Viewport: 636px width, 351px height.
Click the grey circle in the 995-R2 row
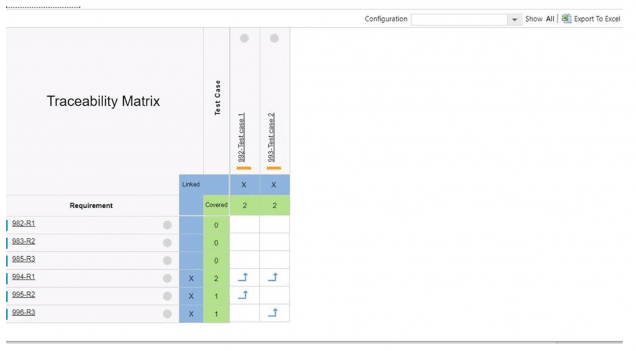click(167, 296)
